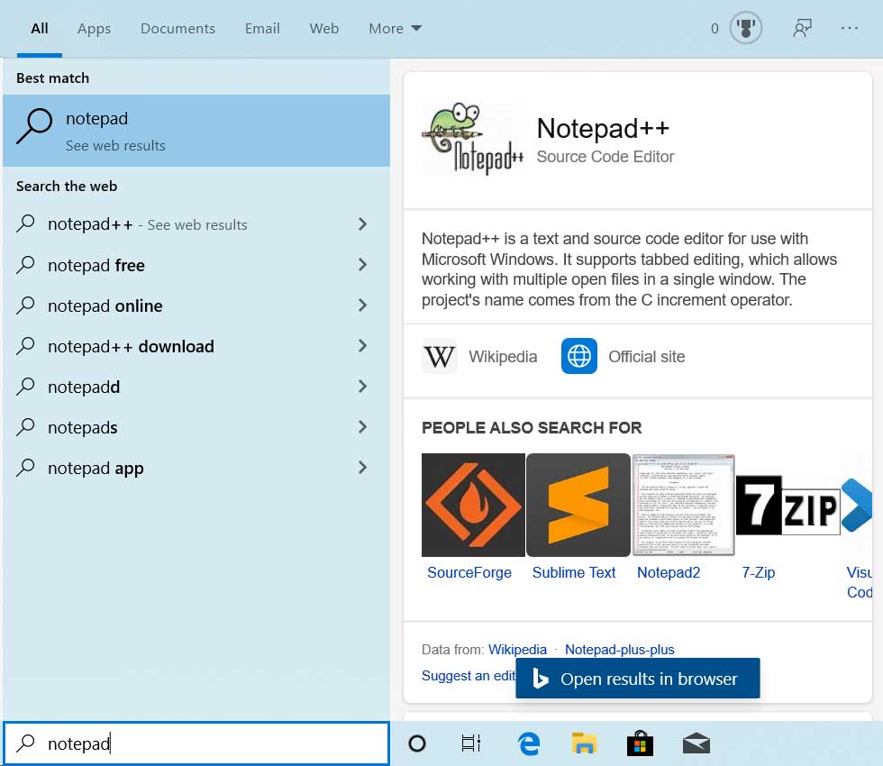The width and height of the screenshot is (883, 766).
Task: Open the Notepad-plus-plus data source link
Action: [x=620, y=650]
